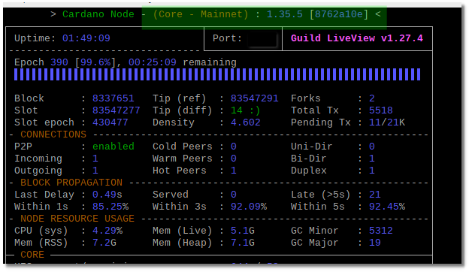Click the Bi-Dir value 1

click(x=372, y=159)
